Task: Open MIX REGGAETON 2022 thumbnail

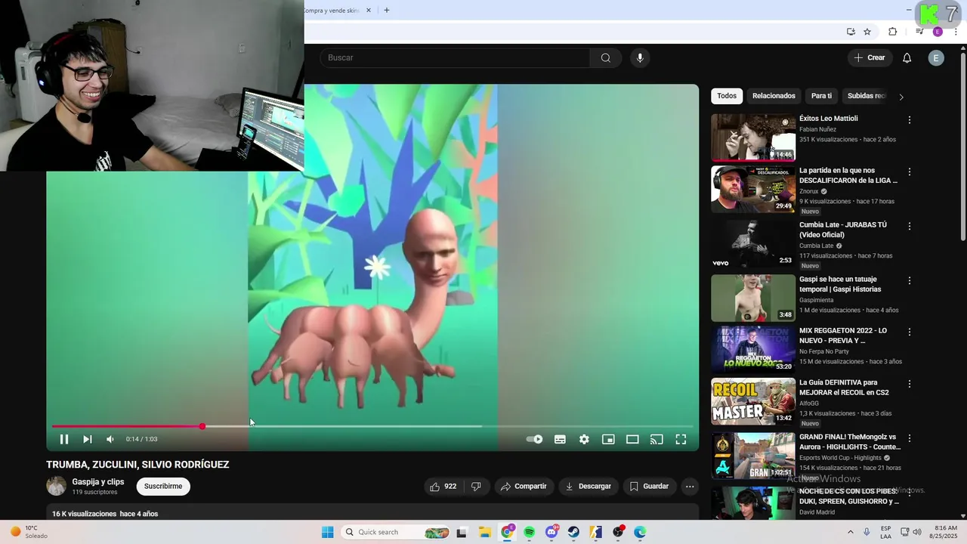Action: pyautogui.click(x=753, y=349)
